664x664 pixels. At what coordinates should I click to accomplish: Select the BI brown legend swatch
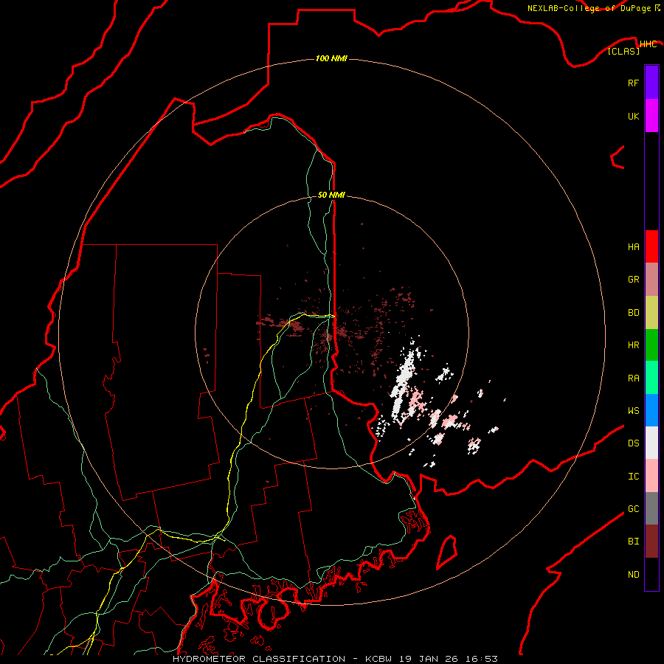tap(651, 542)
